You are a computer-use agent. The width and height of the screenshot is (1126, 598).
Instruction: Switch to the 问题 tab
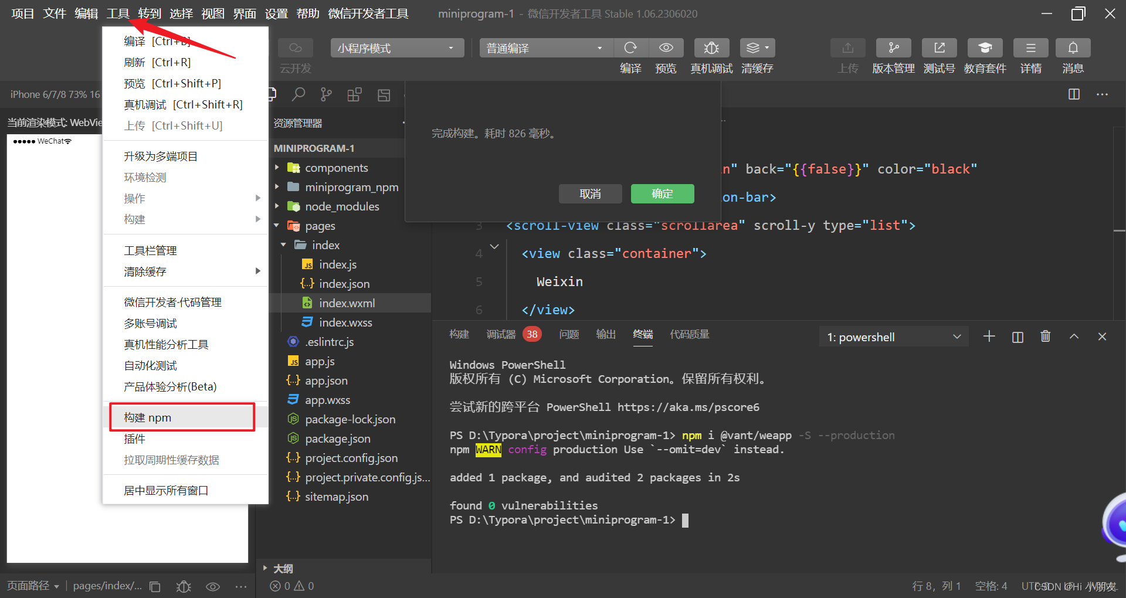point(569,334)
